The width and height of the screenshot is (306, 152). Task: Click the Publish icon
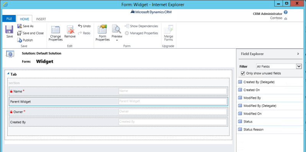(x=20, y=40)
